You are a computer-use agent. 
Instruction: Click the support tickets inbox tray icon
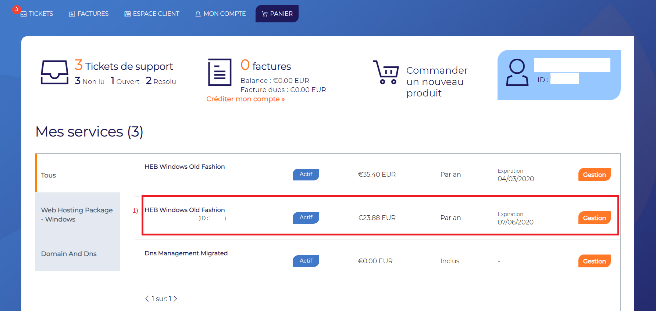point(54,72)
